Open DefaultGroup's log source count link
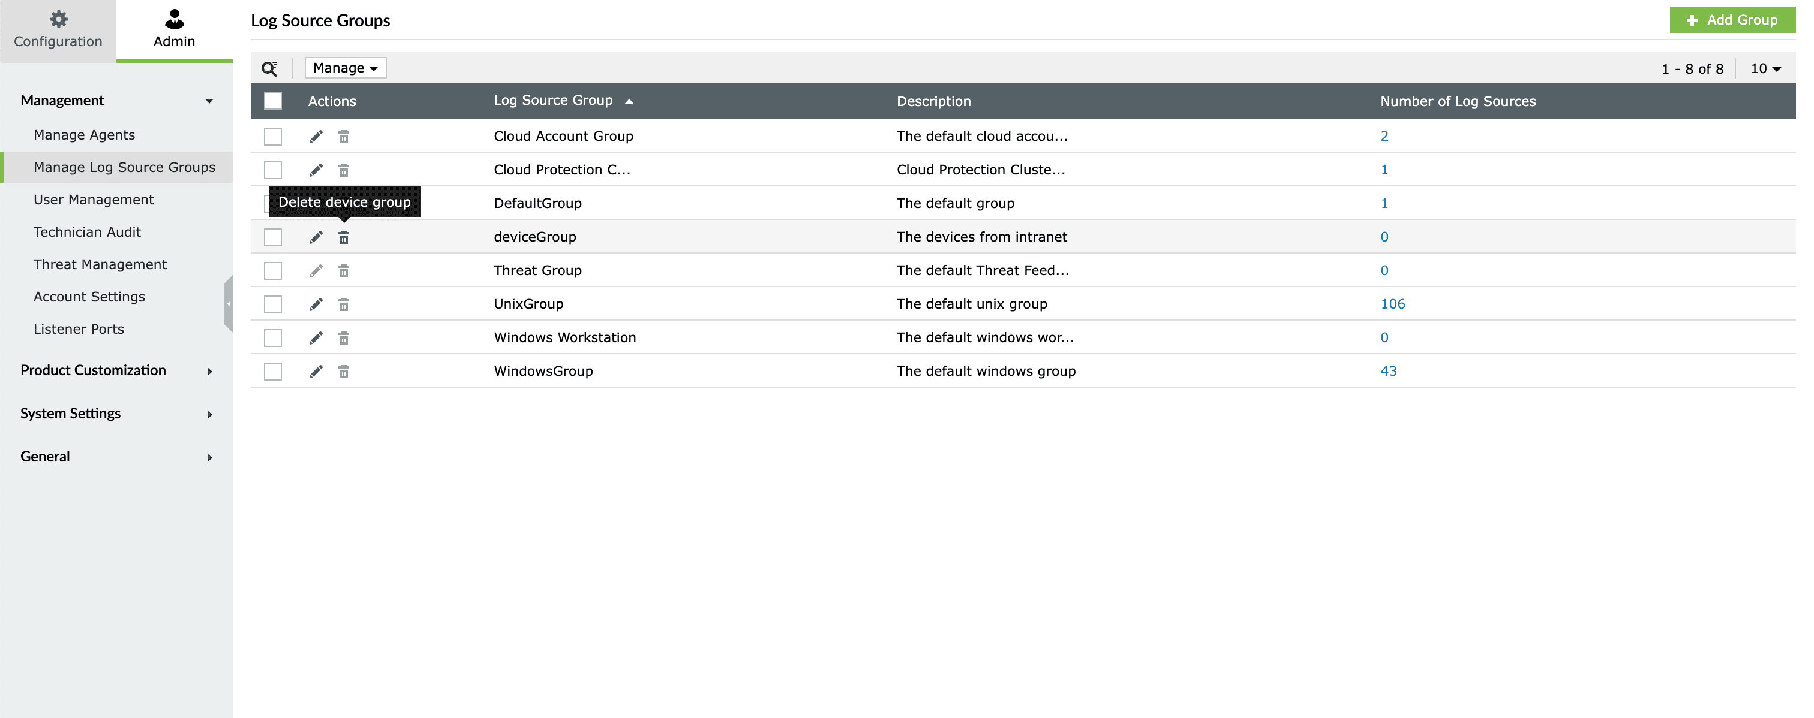 (1384, 204)
